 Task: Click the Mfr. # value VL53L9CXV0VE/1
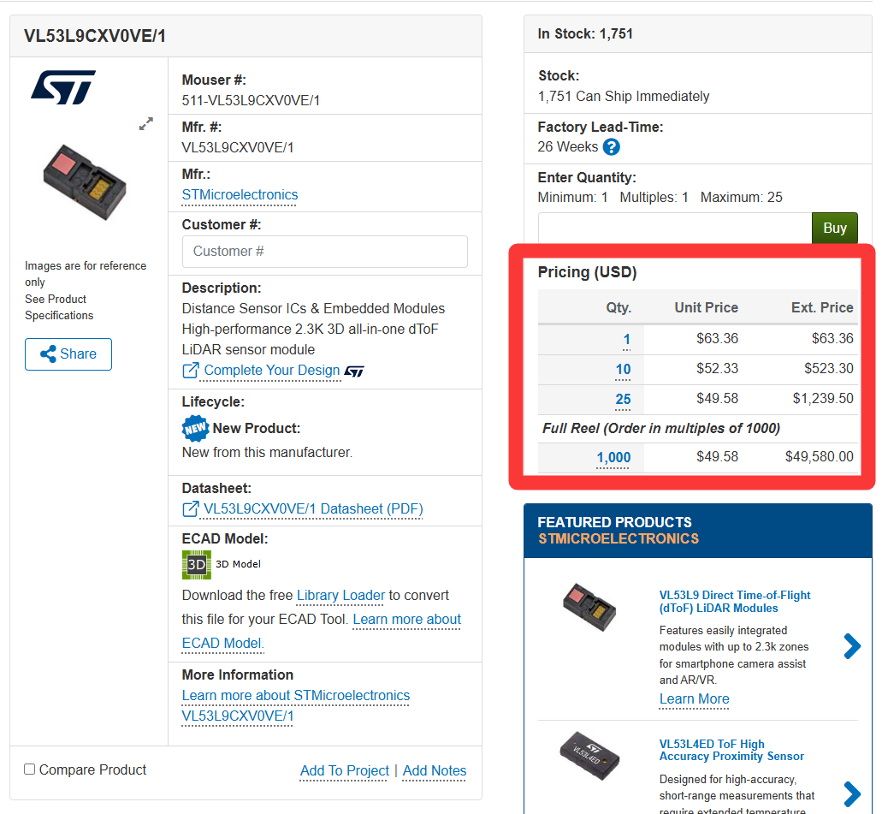(x=237, y=148)
